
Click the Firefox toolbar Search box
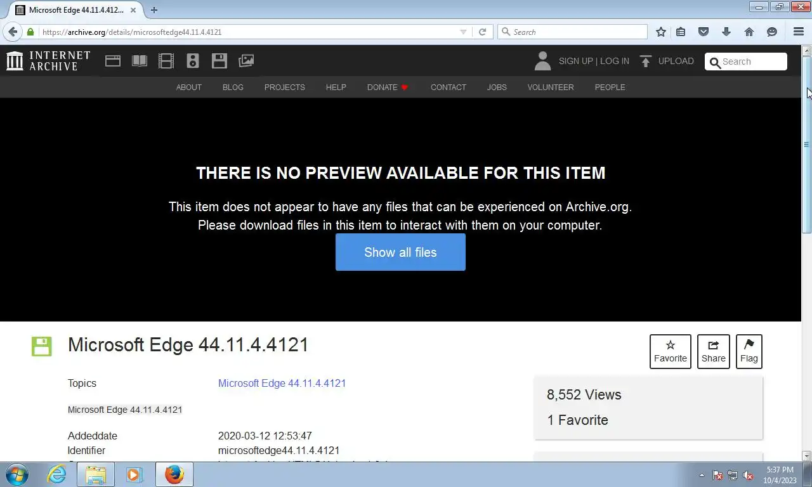[573, 32]
